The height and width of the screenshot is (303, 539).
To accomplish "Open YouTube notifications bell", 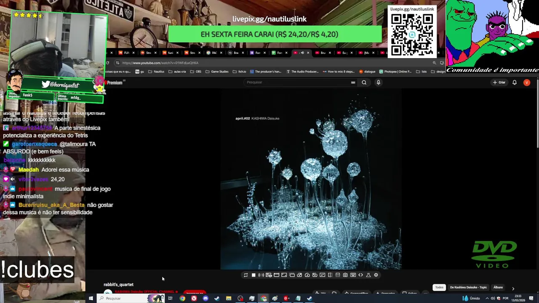I will [514, 82].
